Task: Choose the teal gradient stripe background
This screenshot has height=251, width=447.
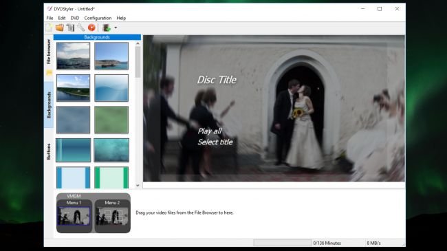Action: (74, 150)
